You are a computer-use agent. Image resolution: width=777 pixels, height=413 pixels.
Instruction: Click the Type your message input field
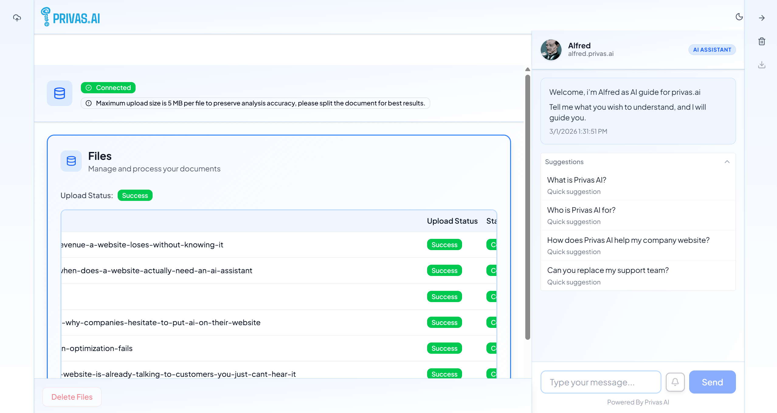point(601,382)
